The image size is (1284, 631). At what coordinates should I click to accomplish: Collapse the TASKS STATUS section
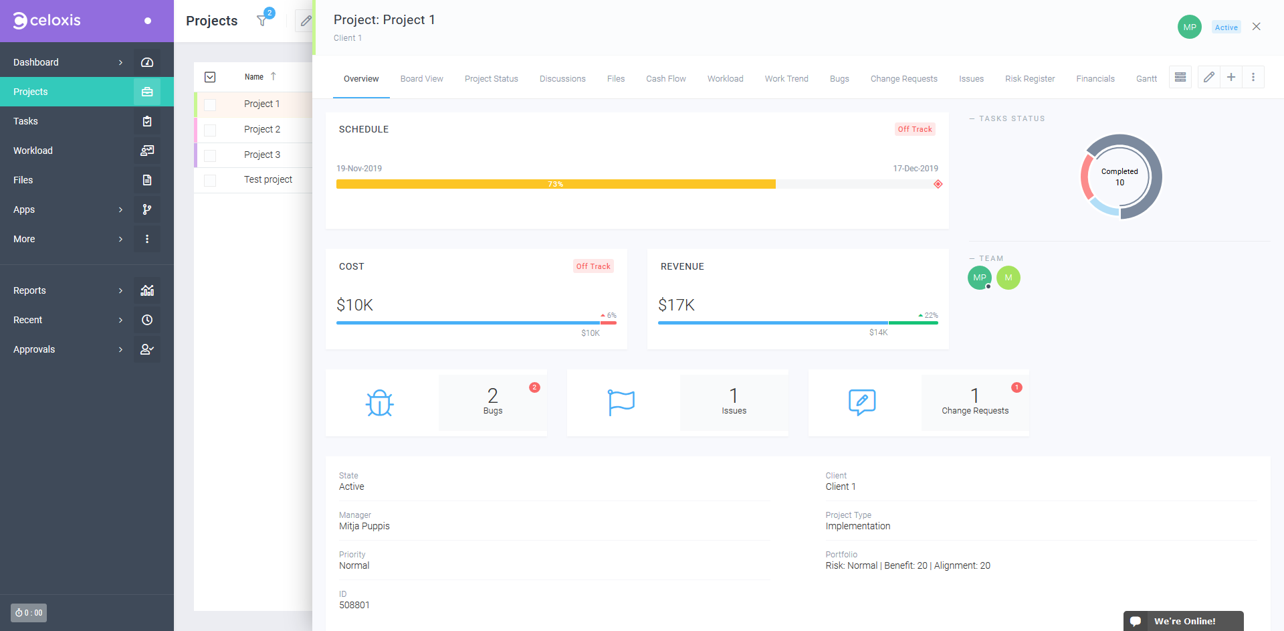click(971, 118)
